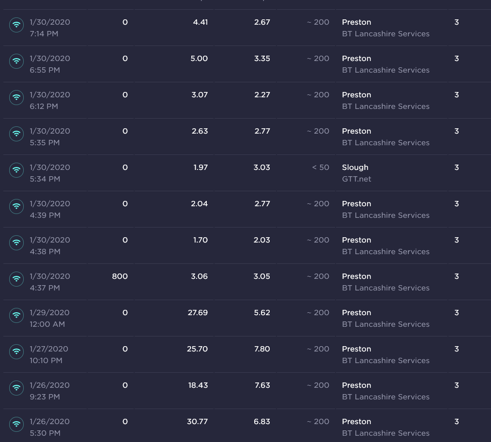Click the Wi-Fi icon for the 4:39 PM result
This screenshot has height=442, width=491.
pos(16,206)
